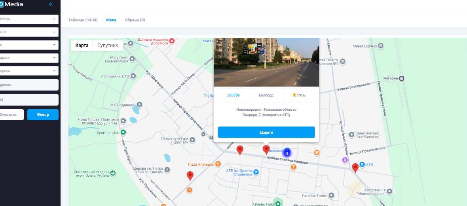Click the id input field
This screenshot has height=206, width=467.
(29, 100)
